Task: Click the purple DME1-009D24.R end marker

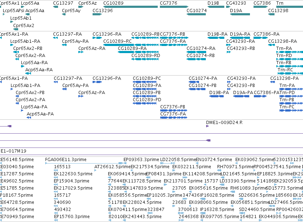Action: (207, 126)
